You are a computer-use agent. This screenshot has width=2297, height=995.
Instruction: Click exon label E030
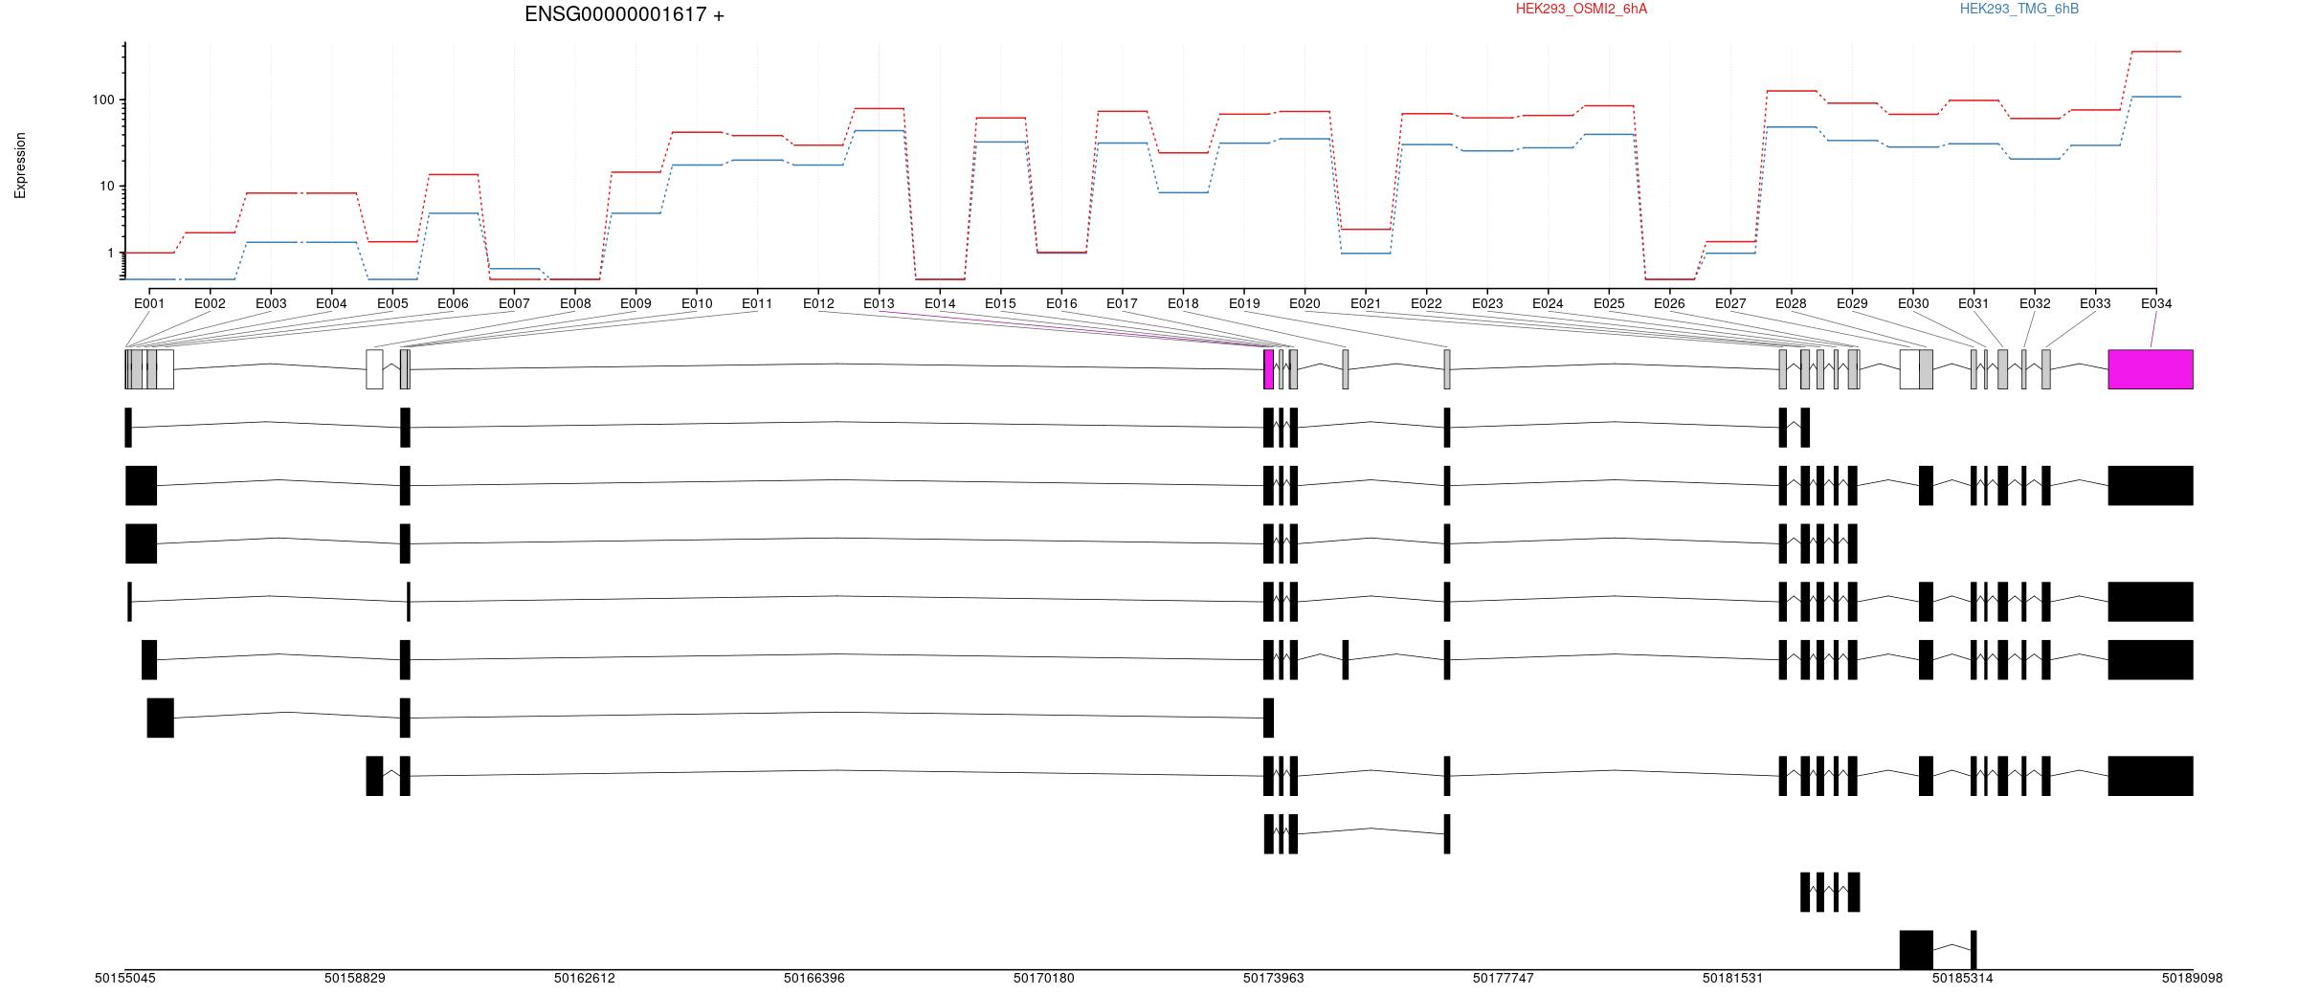pos(1913,303)
